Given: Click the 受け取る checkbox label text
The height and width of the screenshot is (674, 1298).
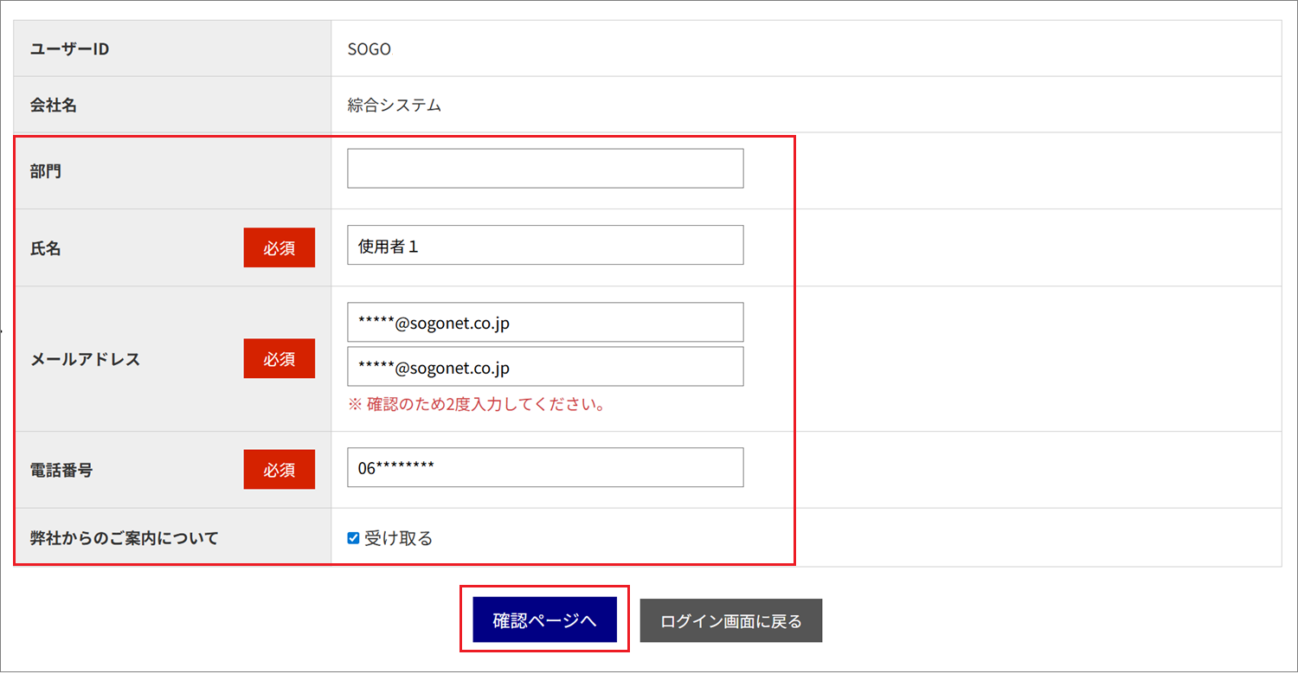Looking at the screenshot, I should (x=398, y=538).
